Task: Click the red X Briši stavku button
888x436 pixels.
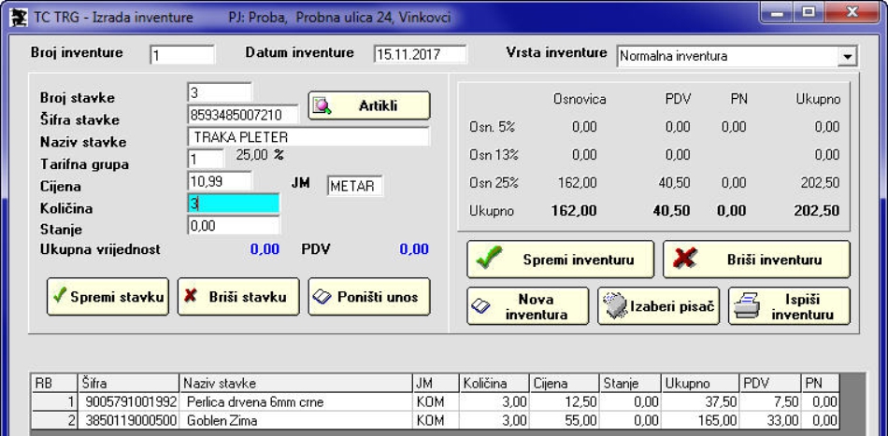Action: tap(238, 297)
